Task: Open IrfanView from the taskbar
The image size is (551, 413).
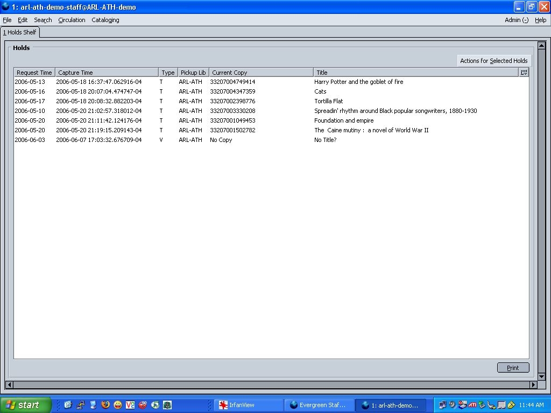Action: click(249, 405)
